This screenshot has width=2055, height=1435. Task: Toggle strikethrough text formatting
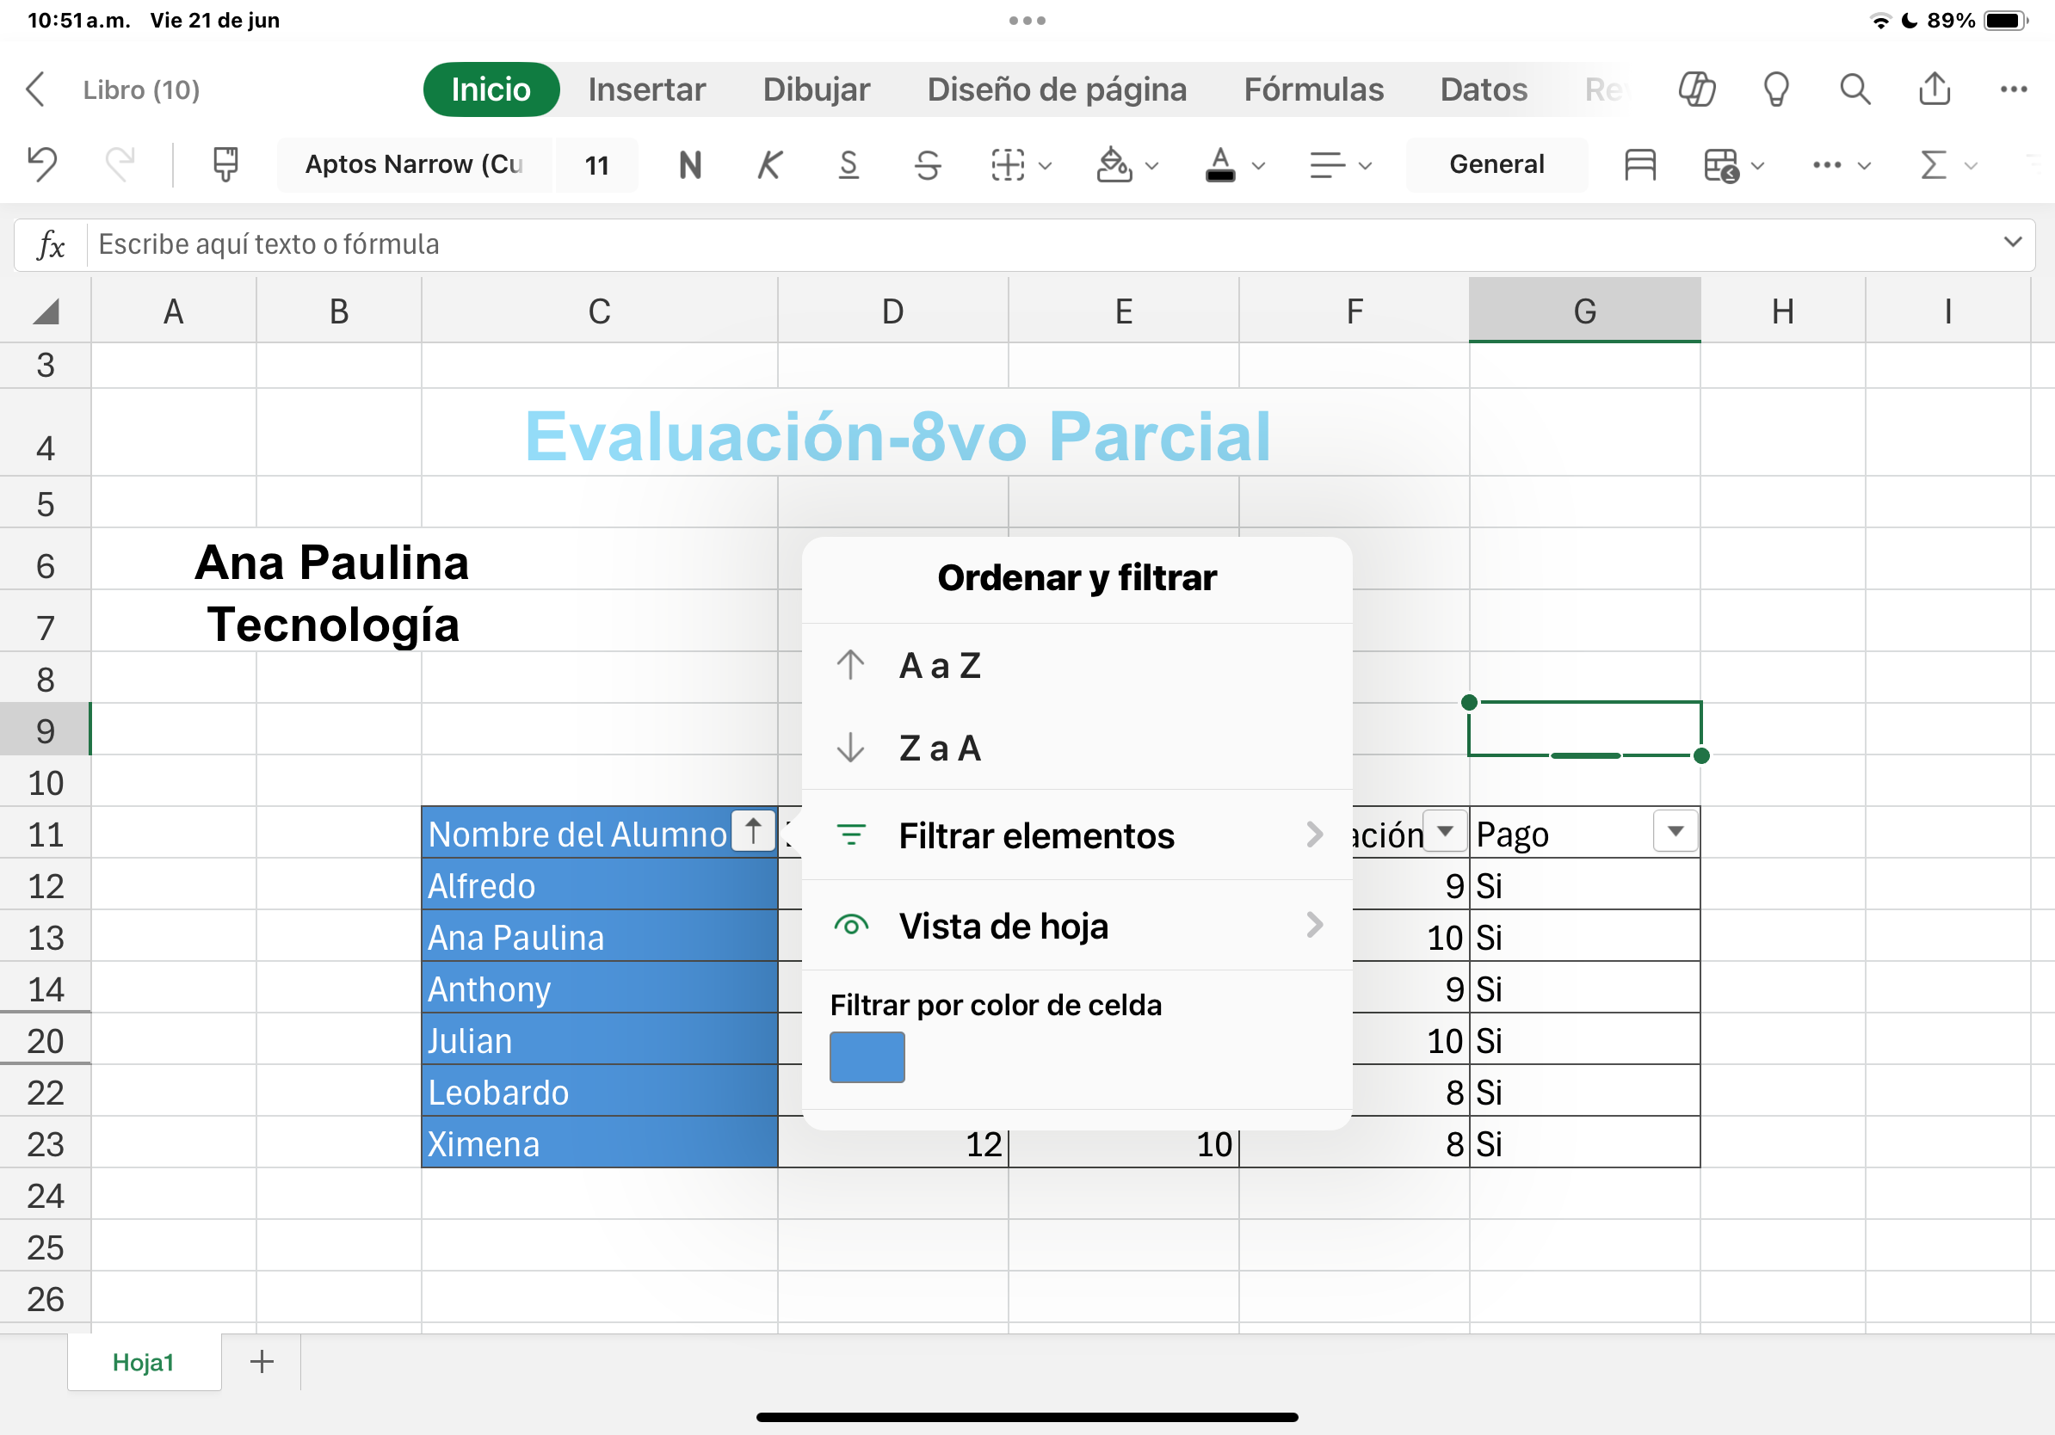(x=929, y=164)
